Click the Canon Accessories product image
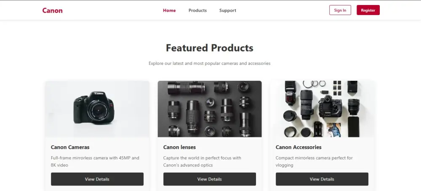The height and width of the screenshot is (191, 421). point(322,109)
